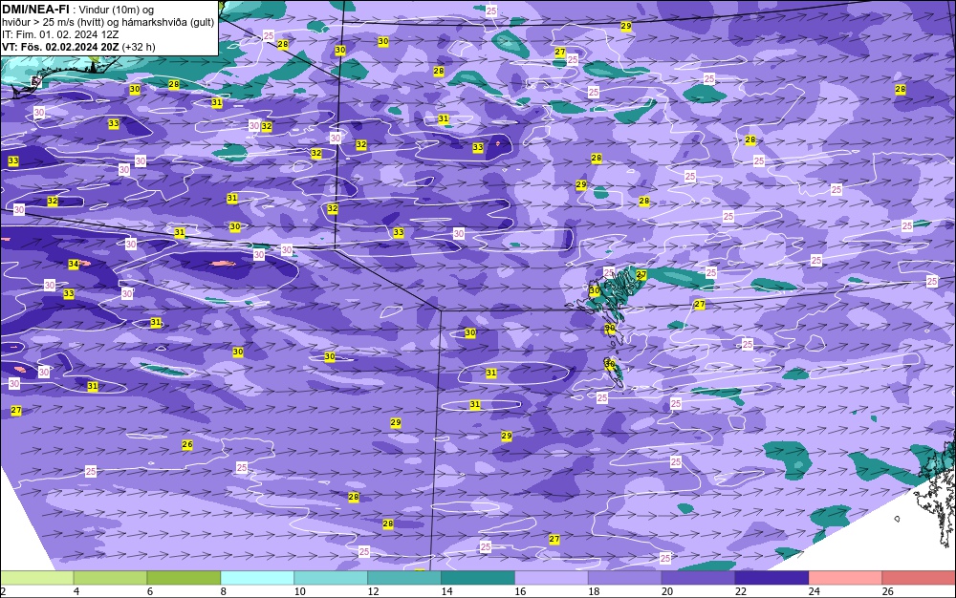The width and height of the screenshot is (956, 598).
Task: Click the legend scale tick label '16'
Action: (520, 591)
